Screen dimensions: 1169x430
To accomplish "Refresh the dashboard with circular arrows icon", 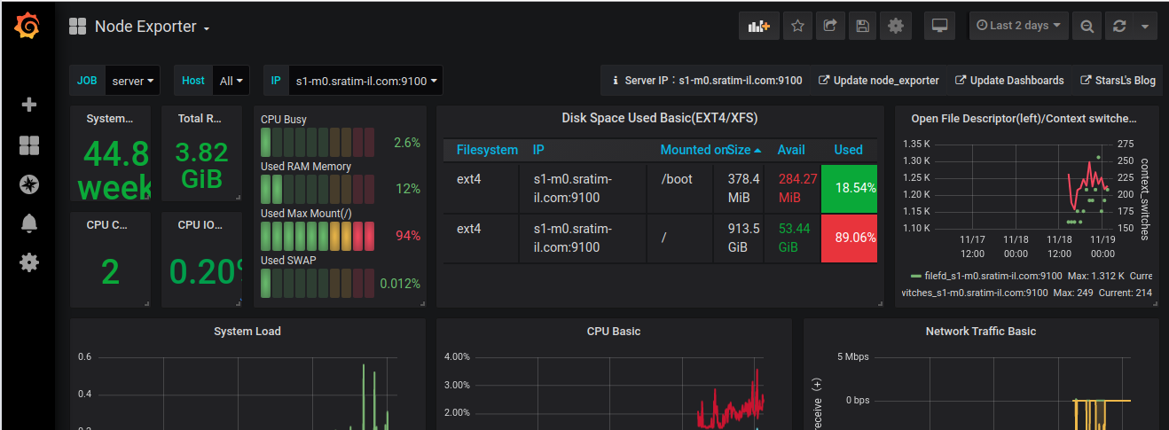I will point(1119,27).
